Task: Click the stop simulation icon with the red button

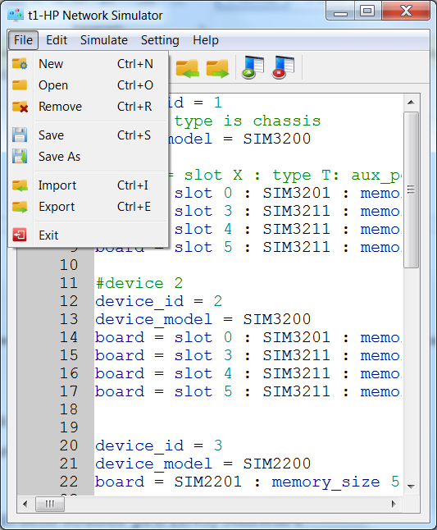Action: pyautogui.click(x=284, y=67)
